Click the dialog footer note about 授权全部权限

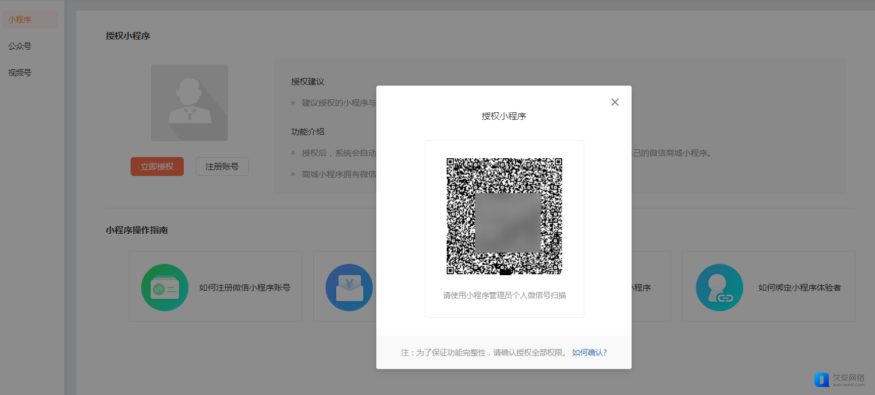pyautogui.click(x=484, y=352)
